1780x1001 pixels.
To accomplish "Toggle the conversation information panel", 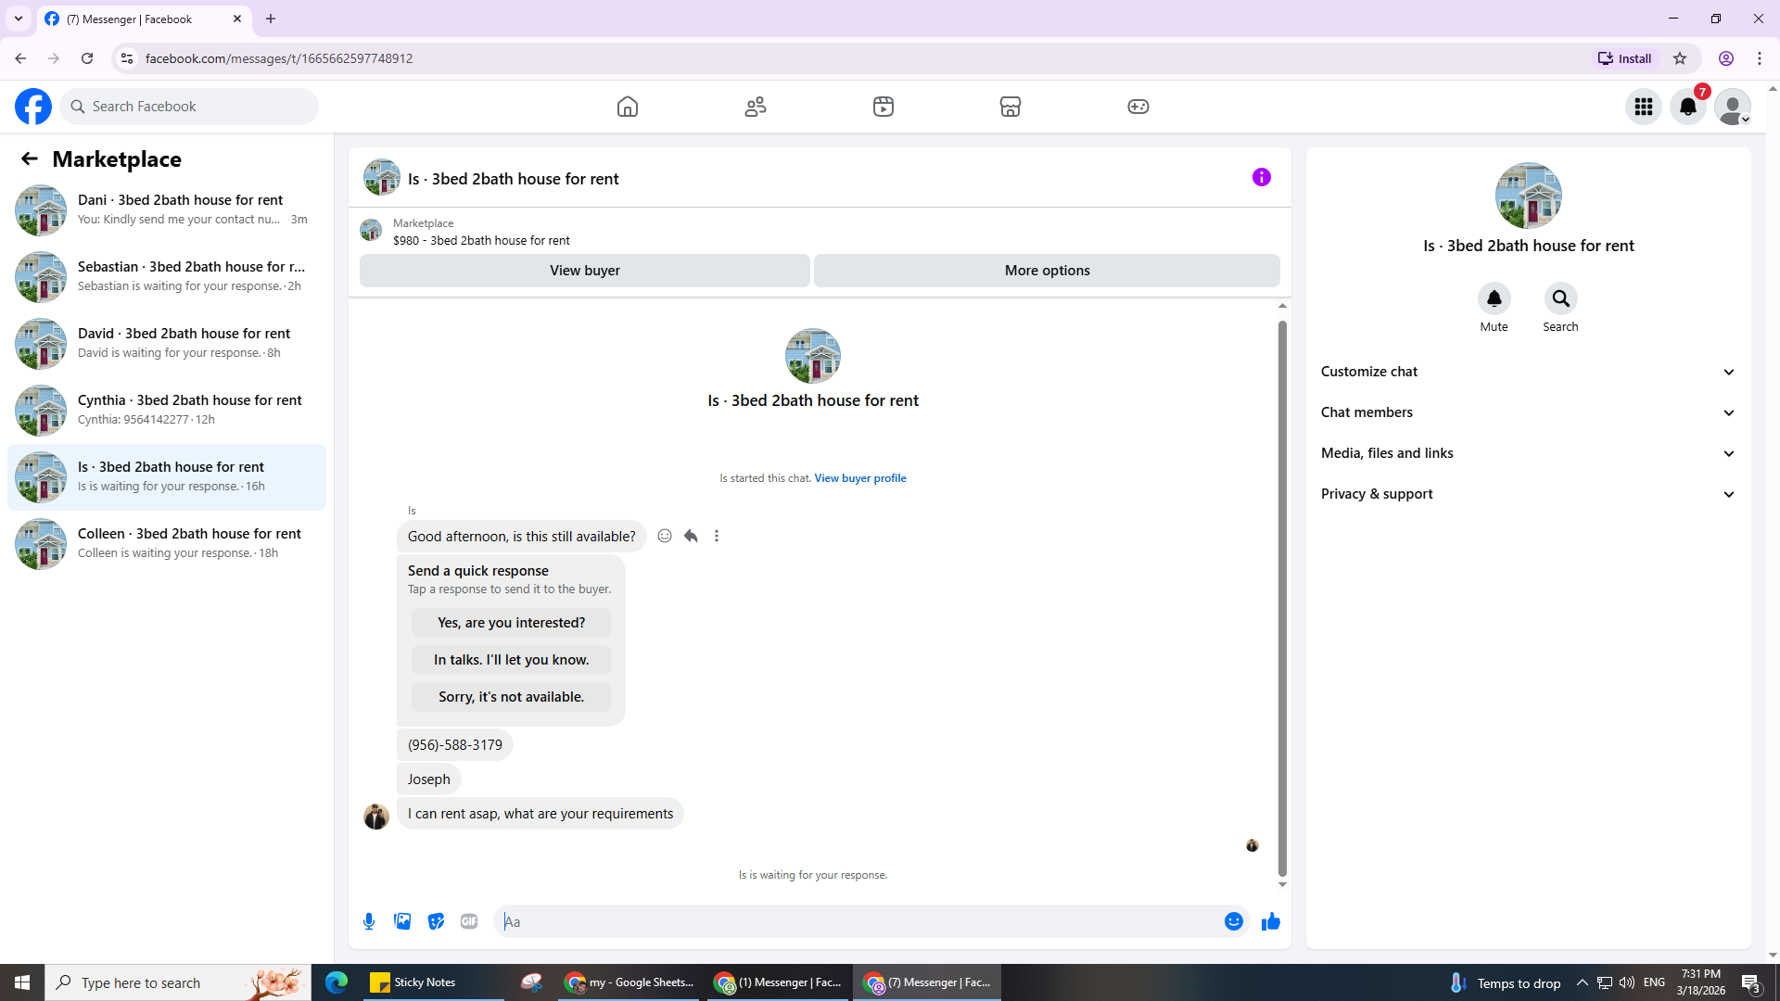I will tap(1261, 177).
